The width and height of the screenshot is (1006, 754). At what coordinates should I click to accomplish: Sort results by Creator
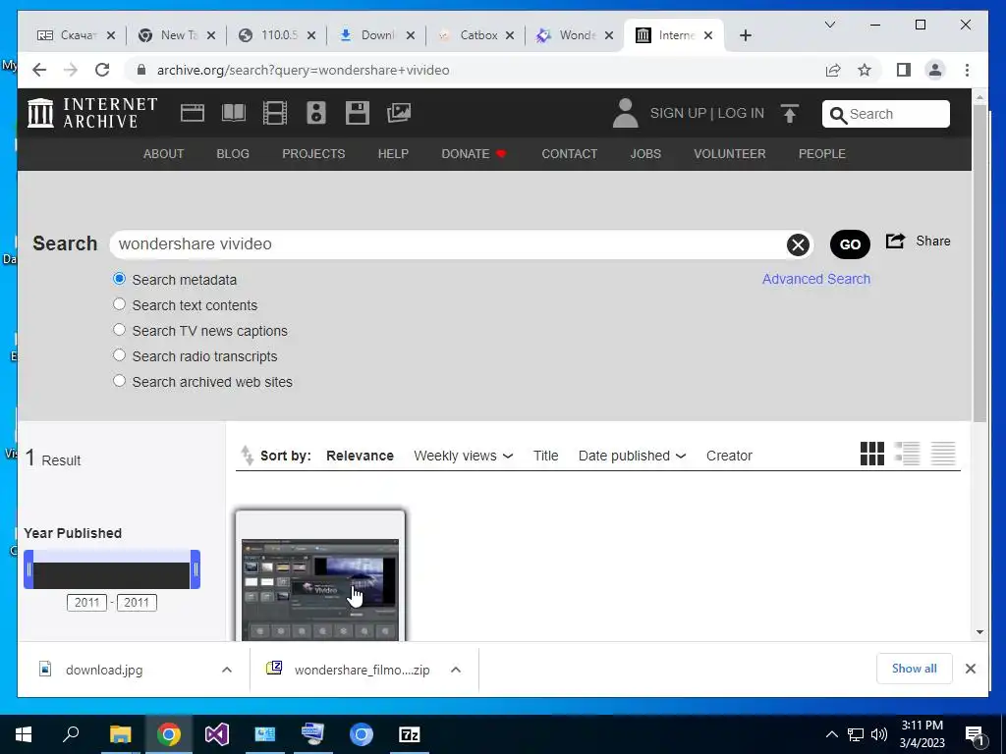point(729,456)
